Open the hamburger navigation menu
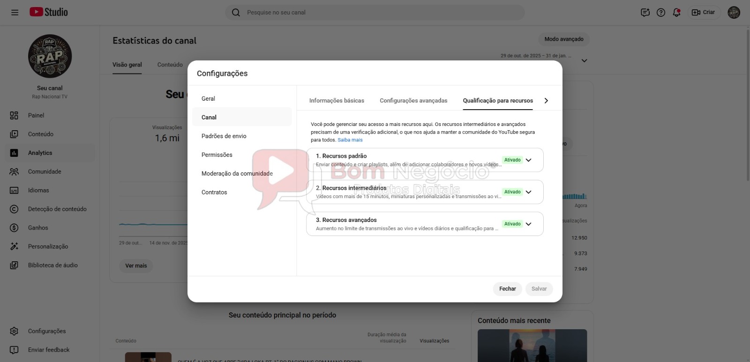The width and height of the screenshot is (750, 362). point(15,12)
